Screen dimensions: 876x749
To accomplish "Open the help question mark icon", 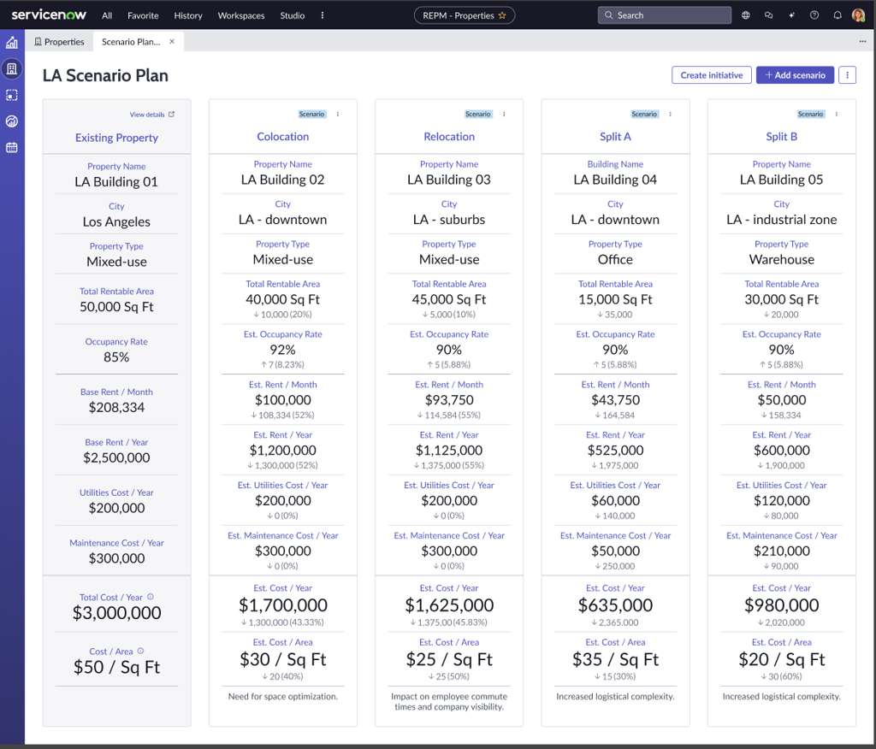I will coord(814,15).
